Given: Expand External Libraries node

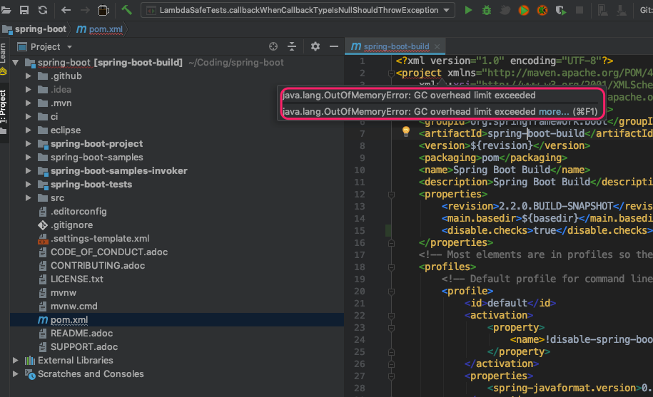Looking at the screenshot, I should [16, 360].
